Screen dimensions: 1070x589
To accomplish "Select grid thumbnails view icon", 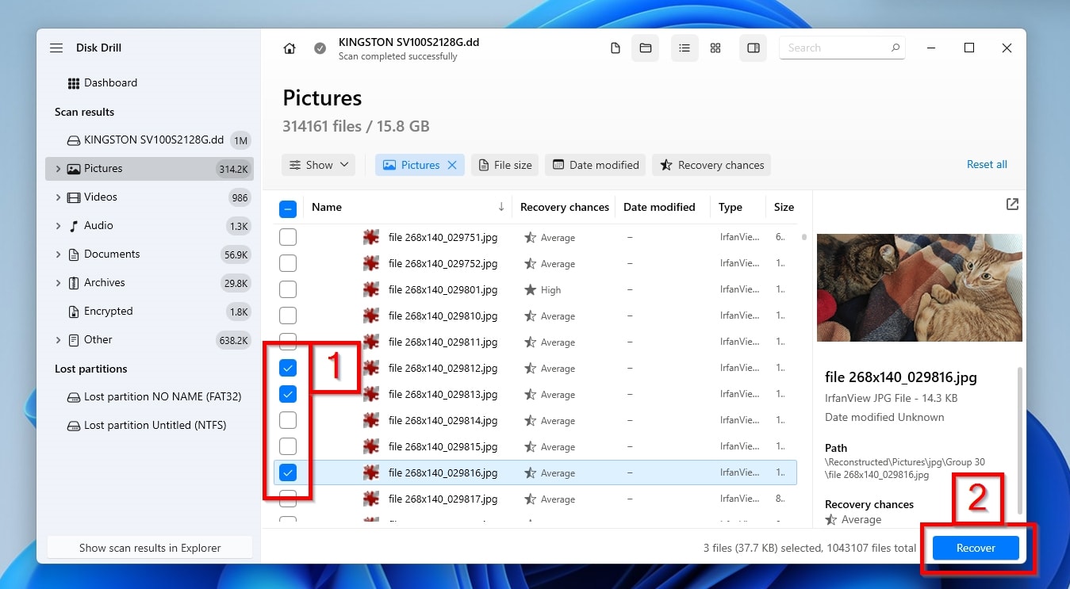I will [715, 48].
